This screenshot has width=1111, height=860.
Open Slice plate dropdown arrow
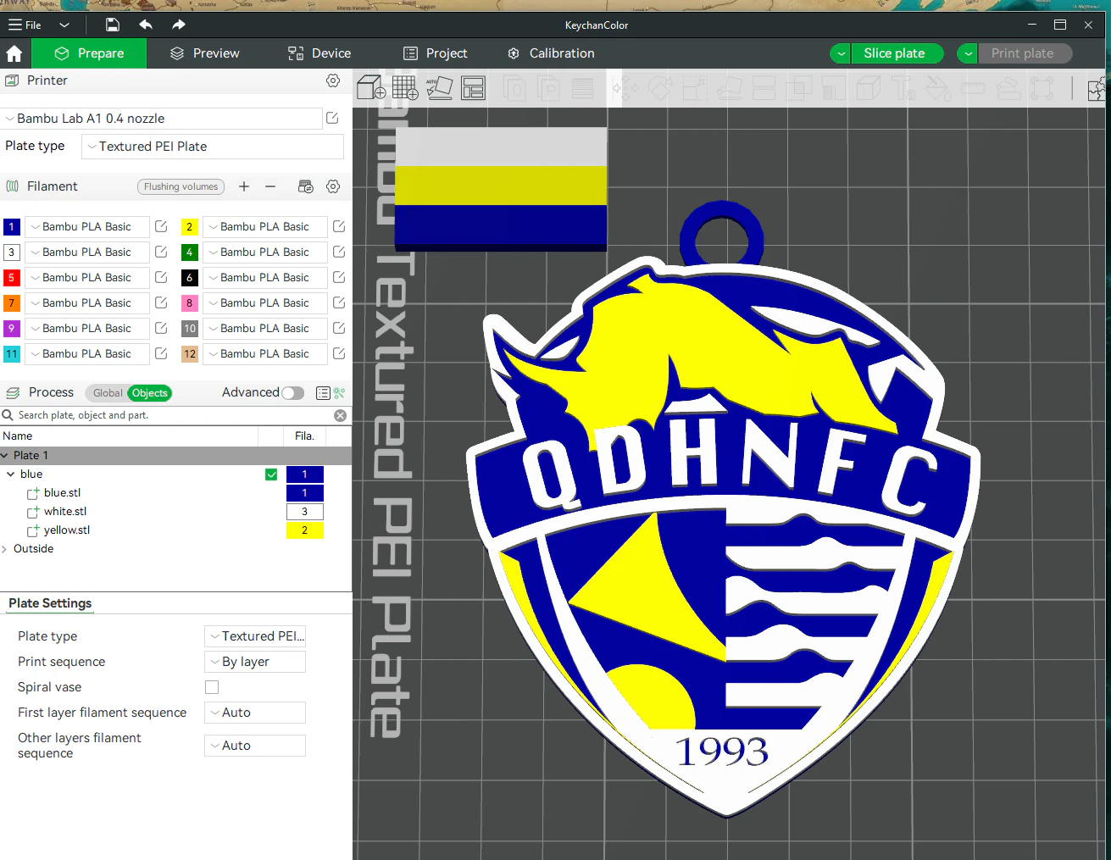(841, 53)
